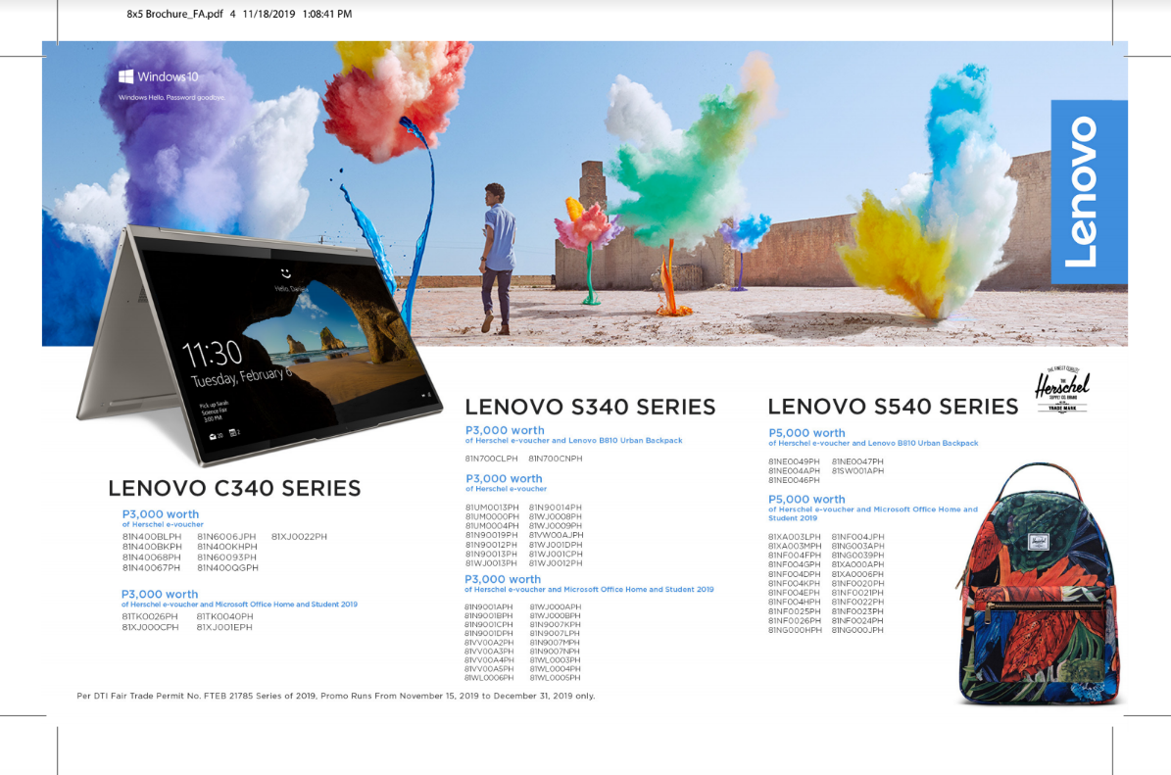
Task: Select the LENOVO S340 SERIES heading
Action: pyautogui.click(x=590, y=407)
